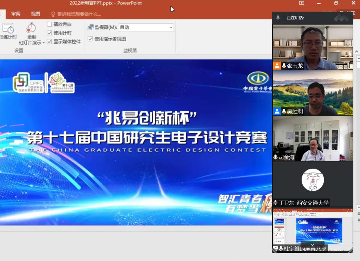This screenshot has height=261, width=360.
Task: Click the 监视器 dropdown arrow
Action: (171, 27)
